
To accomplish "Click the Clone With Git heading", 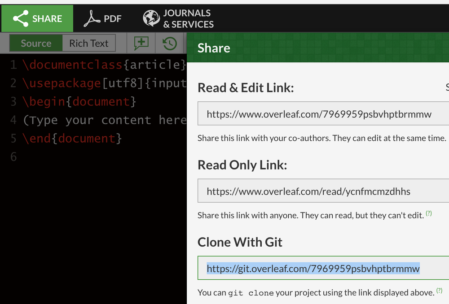I will 240,242.
